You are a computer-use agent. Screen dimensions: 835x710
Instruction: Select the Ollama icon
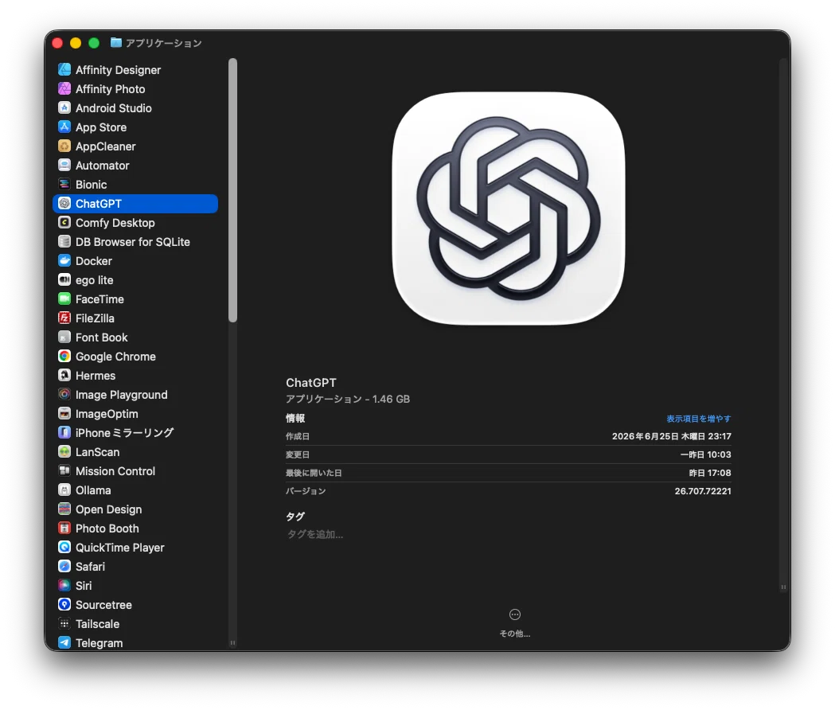64,490
